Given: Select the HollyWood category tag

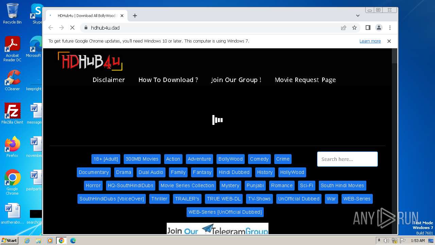Looking at the screenshot, I should tap(292, 172).
